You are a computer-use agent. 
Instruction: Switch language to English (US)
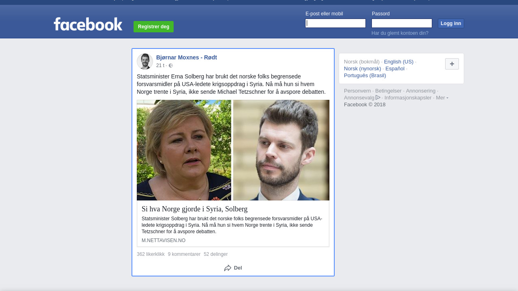pyautogui.click(x=399, y=61)
